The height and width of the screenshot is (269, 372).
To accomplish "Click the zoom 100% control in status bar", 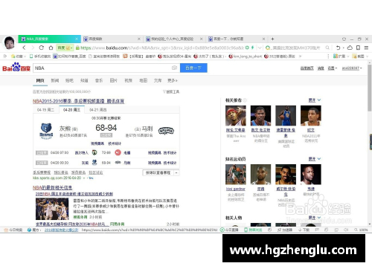I will tap(361, 230).
